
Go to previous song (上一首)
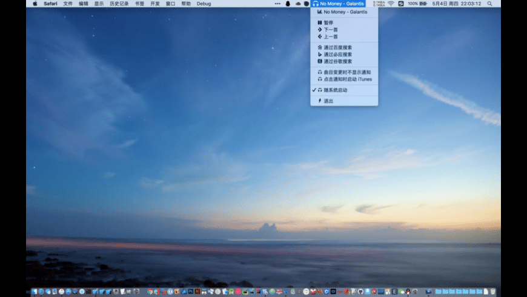330,36
